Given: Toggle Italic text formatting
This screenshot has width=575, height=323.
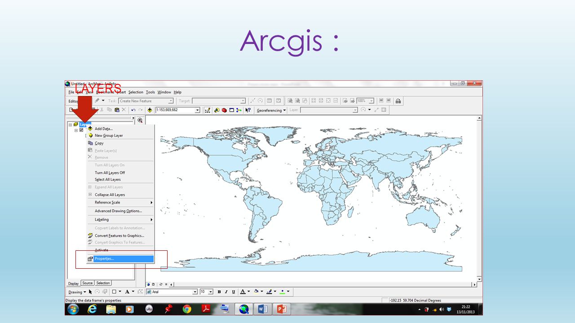Looking at the screenshot, I should tap(226, 292).
